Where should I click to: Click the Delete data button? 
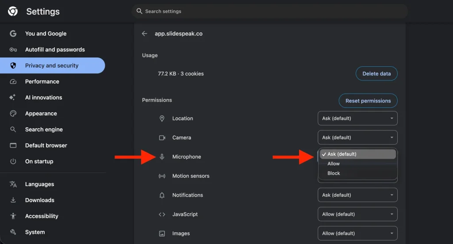pyautogui.click(x=376, y=74)
